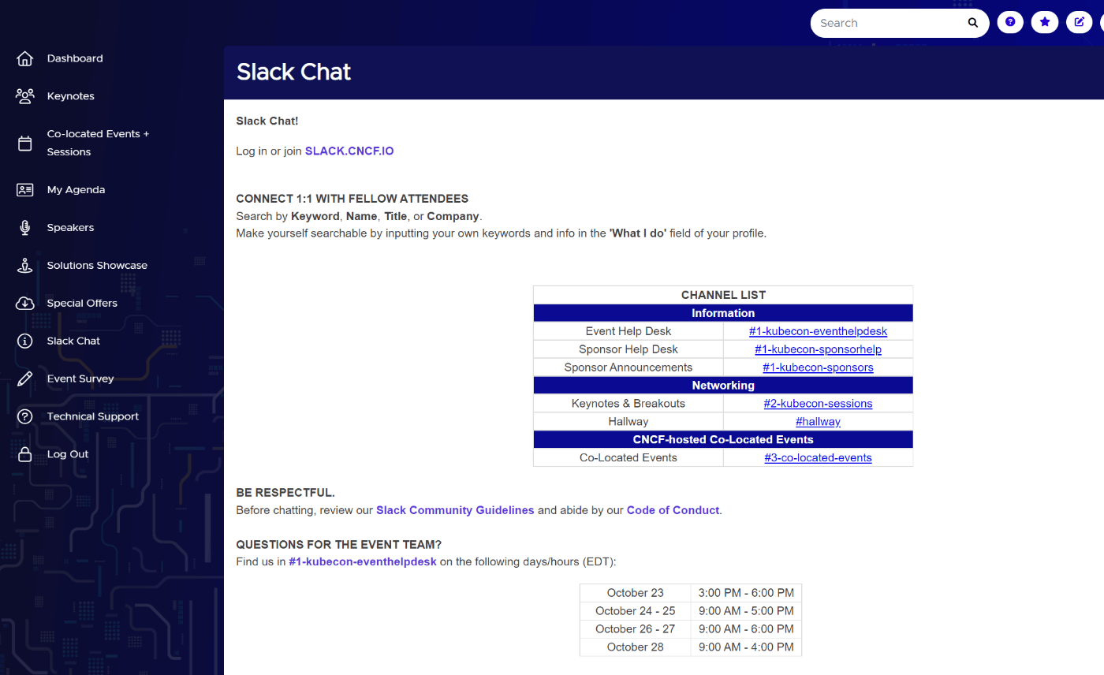The image size is (1104, 675).
Task: Open the #3-co-located-events channel link
Action: point(818,458)
